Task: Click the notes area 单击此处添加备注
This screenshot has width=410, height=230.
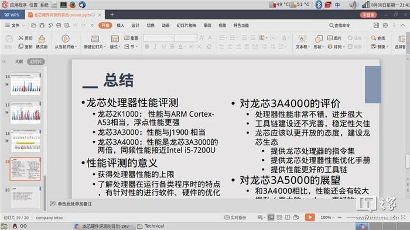Action: (75, 204)
